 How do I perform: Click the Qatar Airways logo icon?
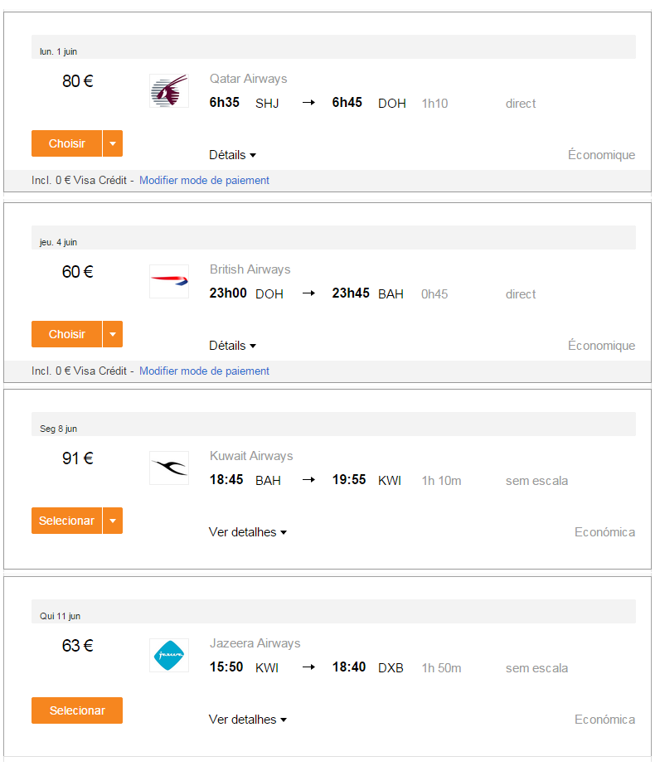point(169,91)
